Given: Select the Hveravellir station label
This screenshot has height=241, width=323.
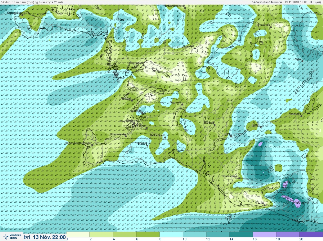Looking at the screenshot, I should [263, 25].
